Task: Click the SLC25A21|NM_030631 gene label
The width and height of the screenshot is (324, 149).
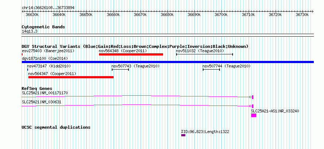Action: coord(42,102)
